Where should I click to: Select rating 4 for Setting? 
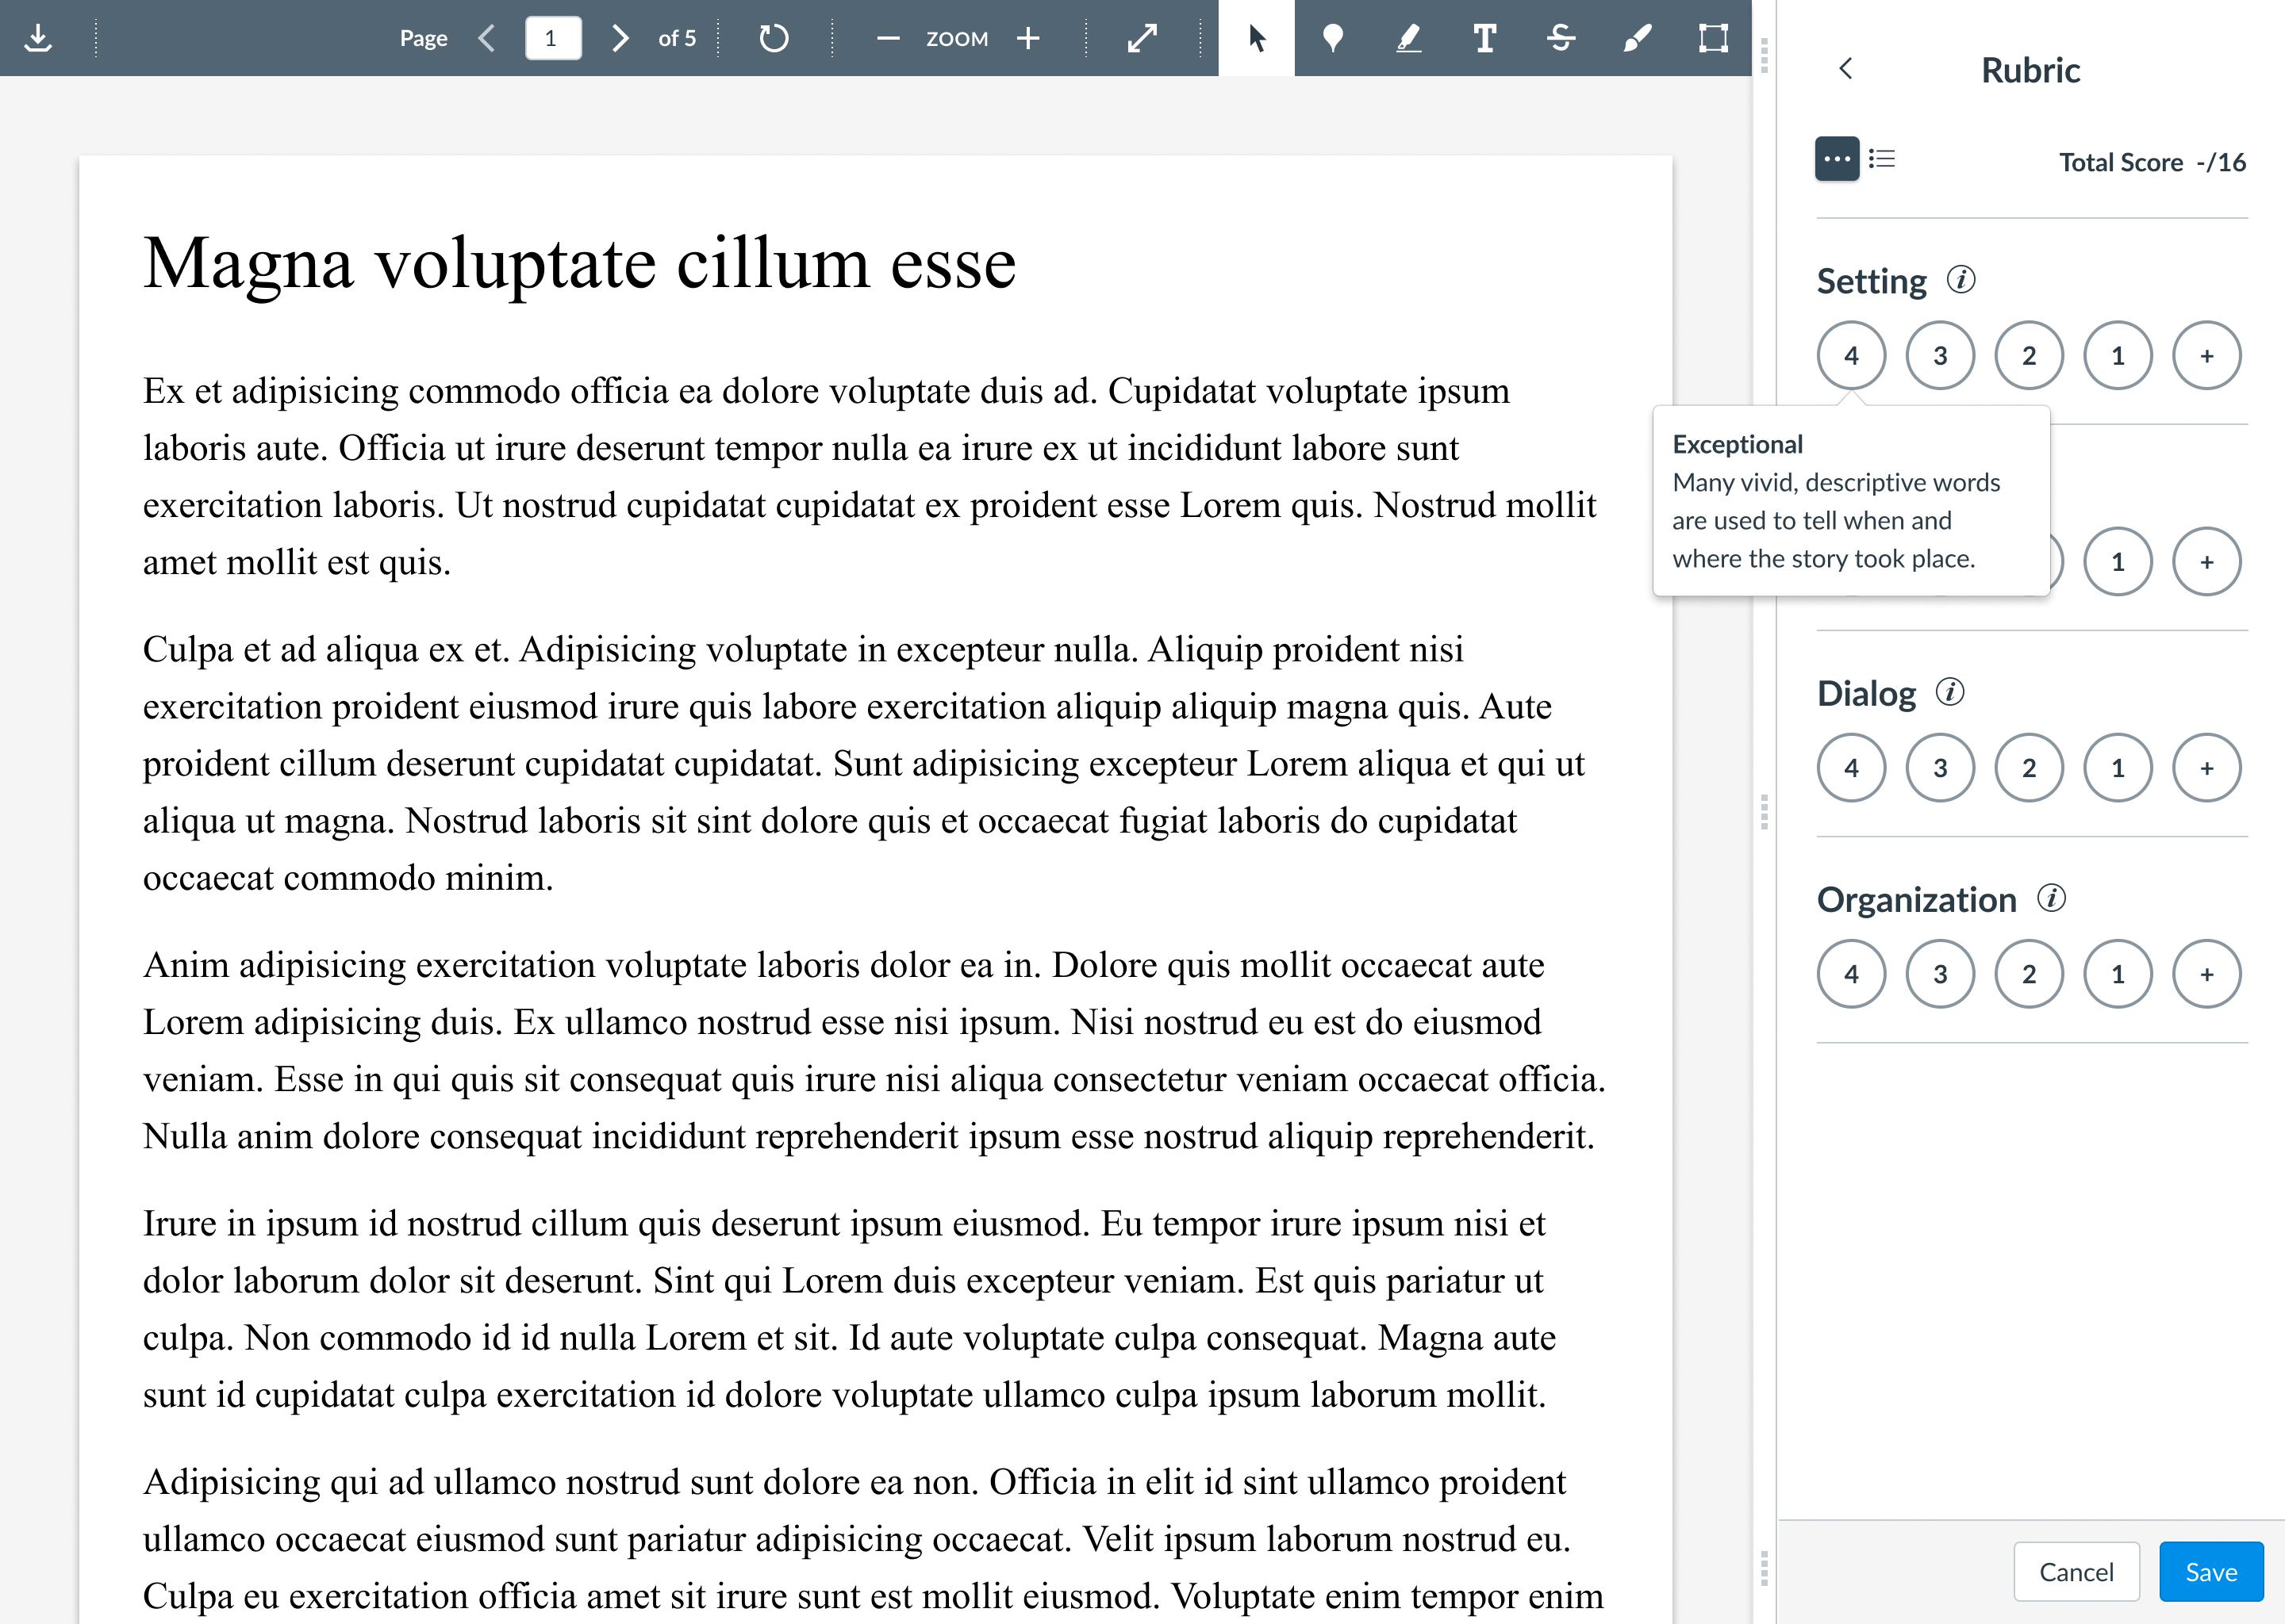1852,355
